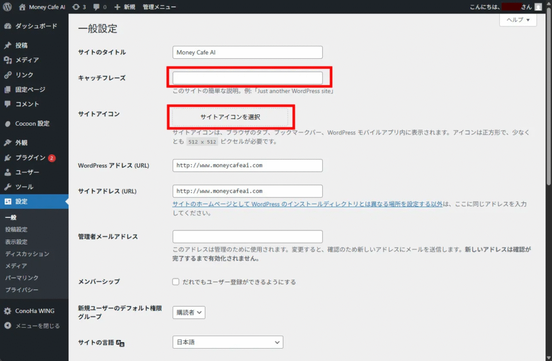Click the WordPress logo icon
The height and width of the screenshot is (361, 552).
pyautogui.click(x=8, y=6)
